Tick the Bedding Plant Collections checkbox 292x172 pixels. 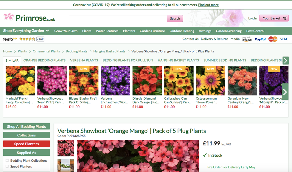(7, 160)
